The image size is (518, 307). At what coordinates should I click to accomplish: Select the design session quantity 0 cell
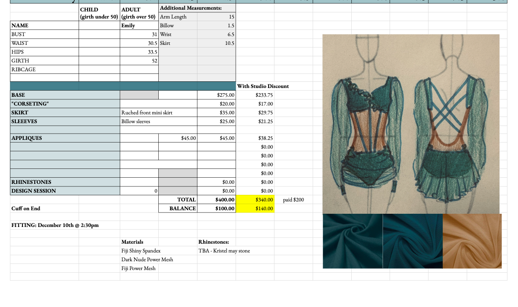coord(139,191)
